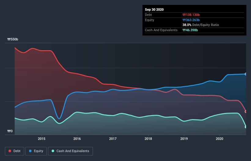Select the Debt endpoint marker on chart
251x161 pixels.
pyautogui.click(x=246, y=111)
